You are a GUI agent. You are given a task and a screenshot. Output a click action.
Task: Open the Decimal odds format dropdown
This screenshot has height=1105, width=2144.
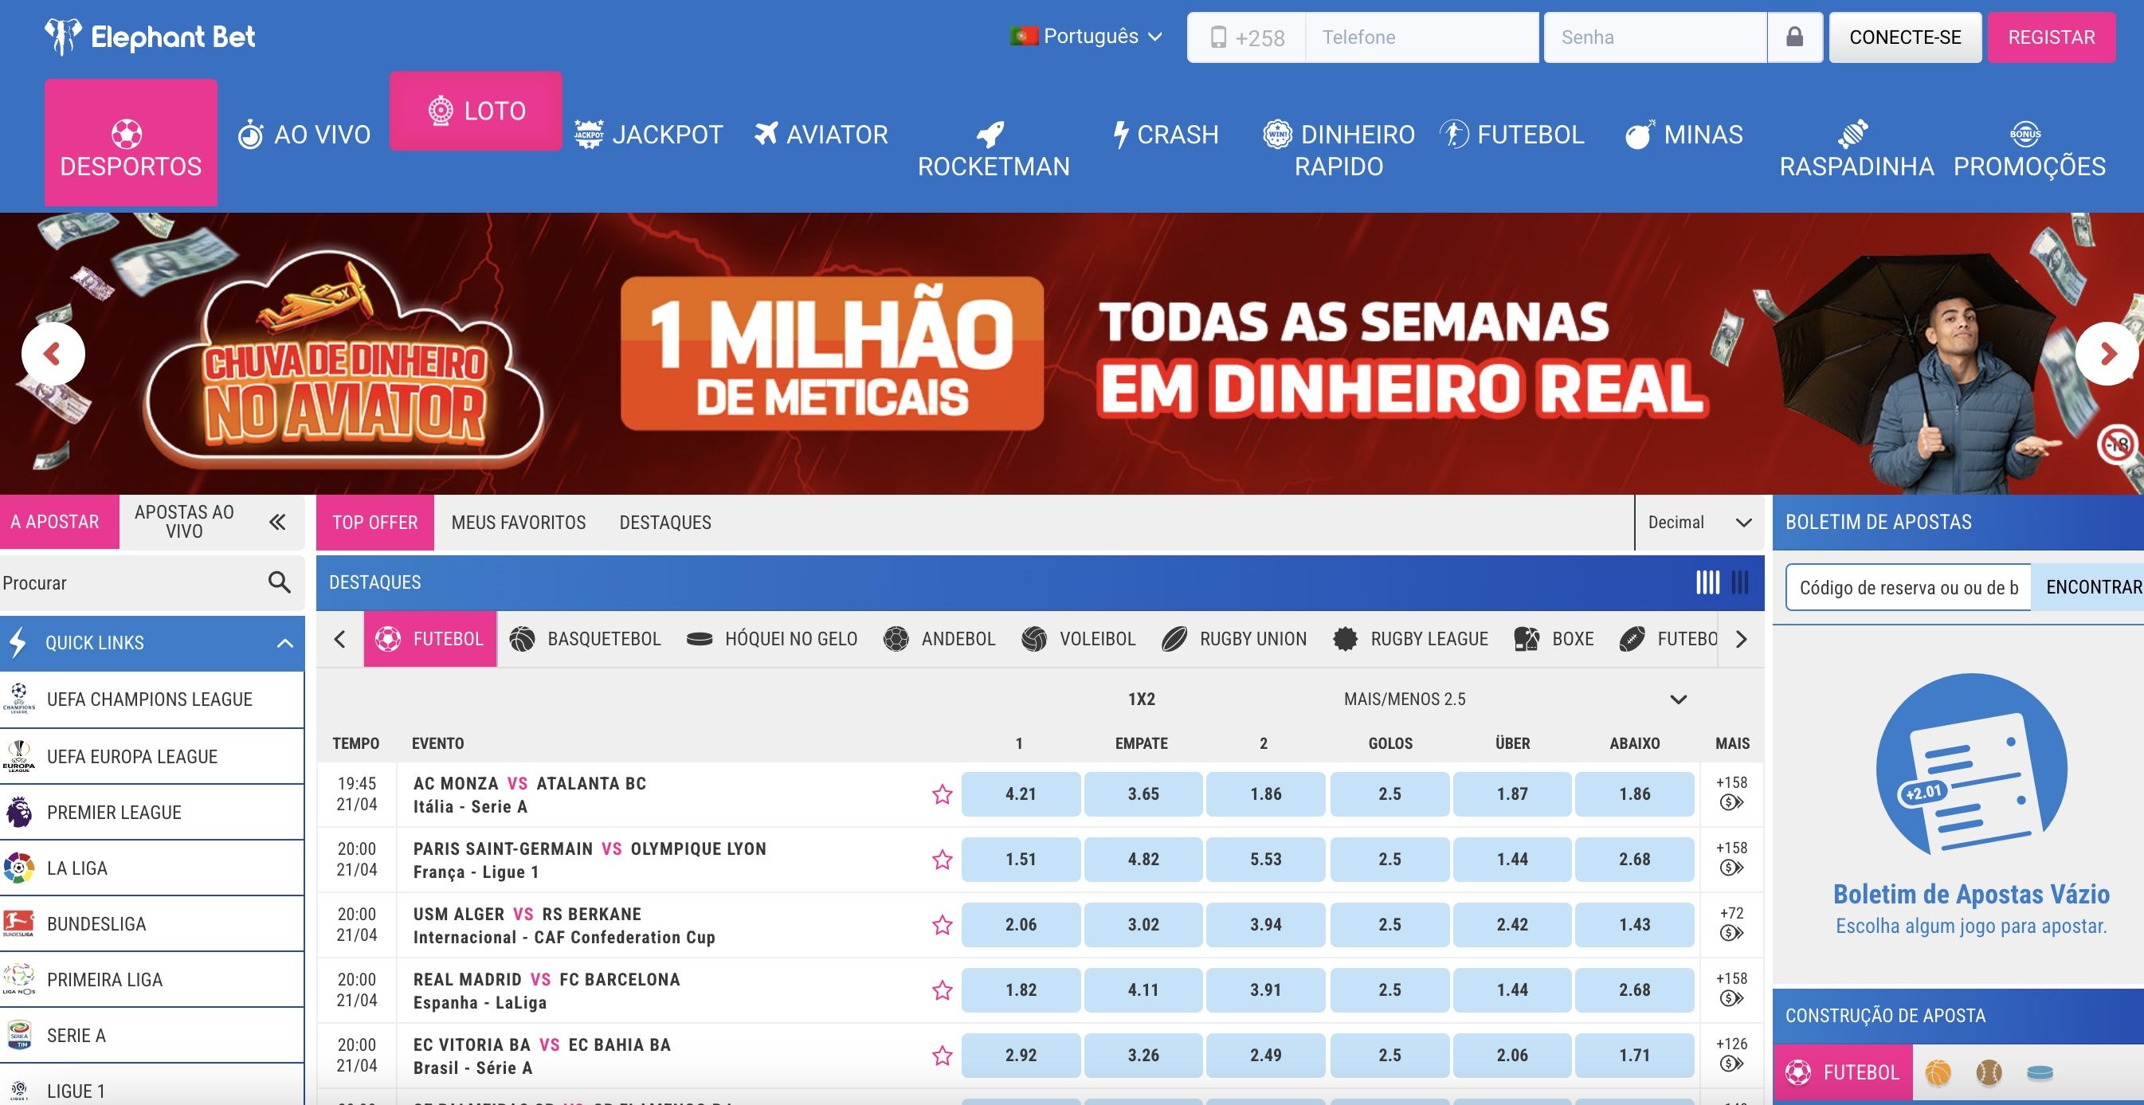[1699, 523]
